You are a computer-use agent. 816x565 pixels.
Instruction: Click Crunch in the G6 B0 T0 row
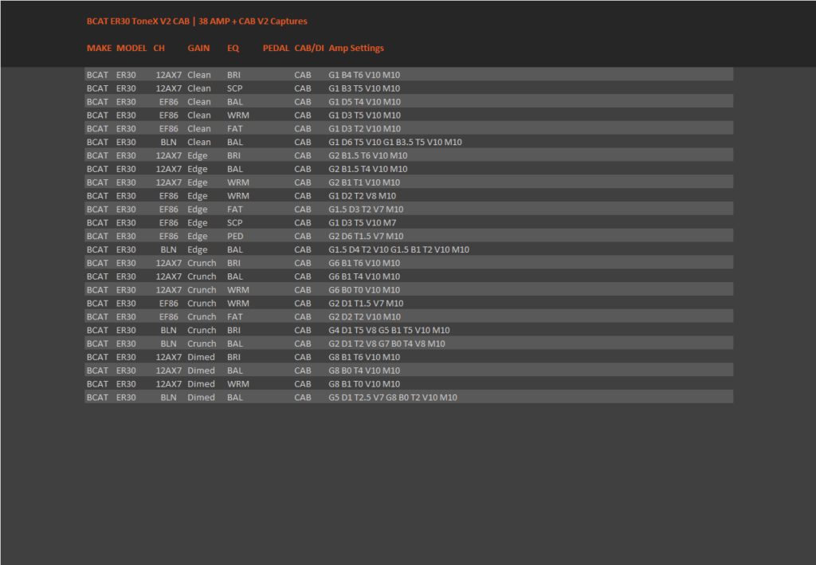point(202,290)
